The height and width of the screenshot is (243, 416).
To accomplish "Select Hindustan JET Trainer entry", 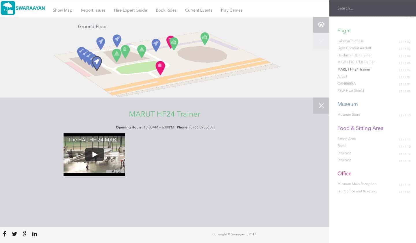I will point(354,55).
